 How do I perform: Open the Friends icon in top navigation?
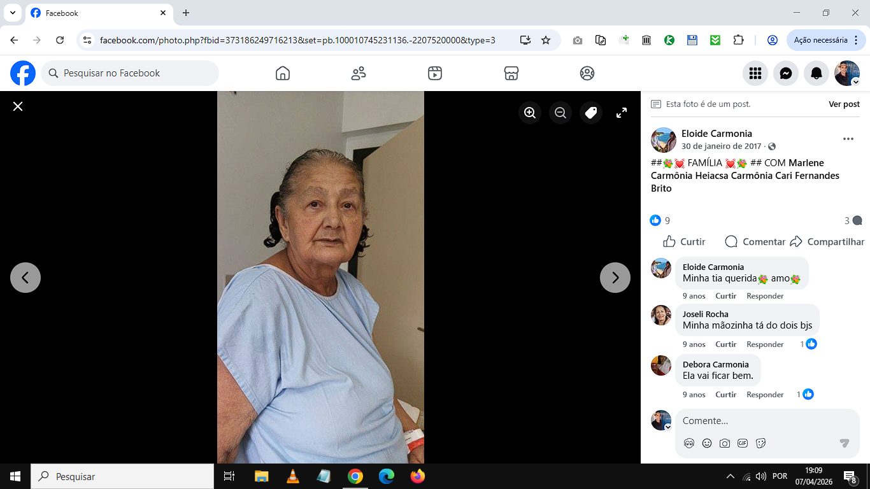tap(359, 73)
